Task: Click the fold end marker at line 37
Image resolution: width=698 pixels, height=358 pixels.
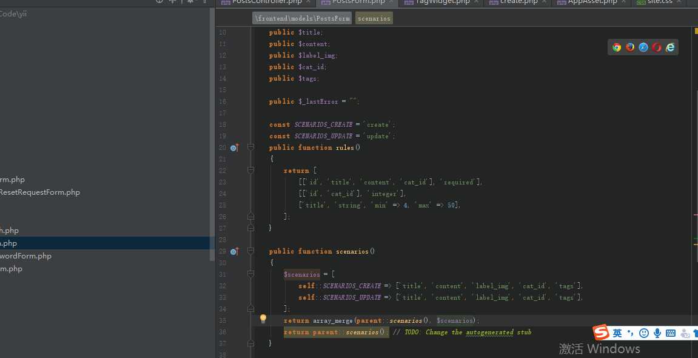Action: click(x=250, y=343)
